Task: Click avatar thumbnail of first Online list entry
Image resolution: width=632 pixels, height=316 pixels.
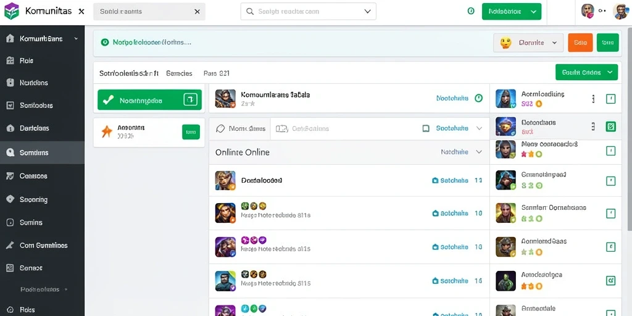Action: click(225, 181)
